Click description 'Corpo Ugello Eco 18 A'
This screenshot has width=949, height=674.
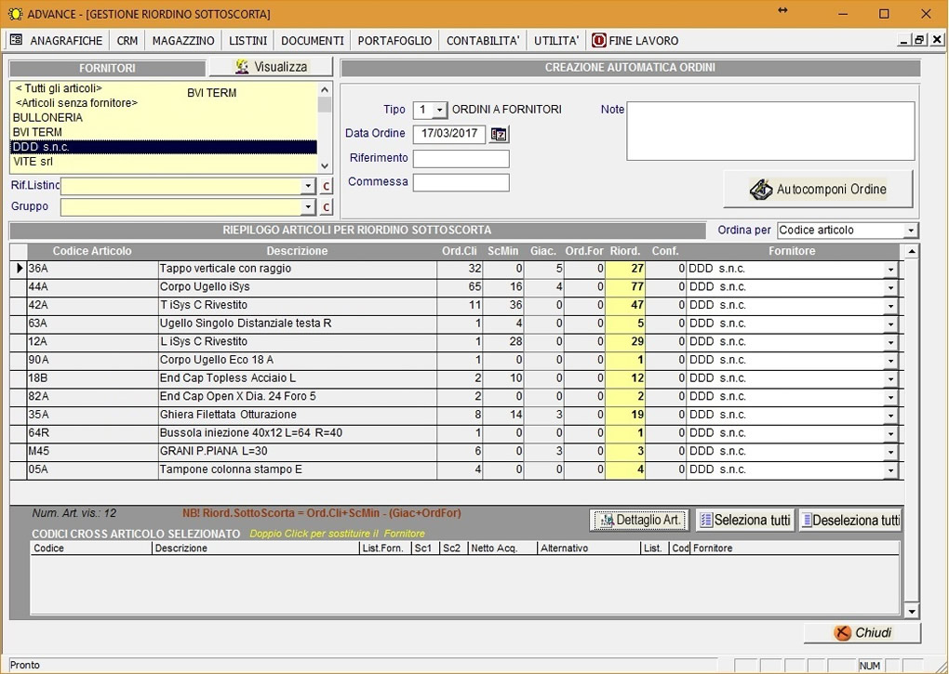point(217,361)
